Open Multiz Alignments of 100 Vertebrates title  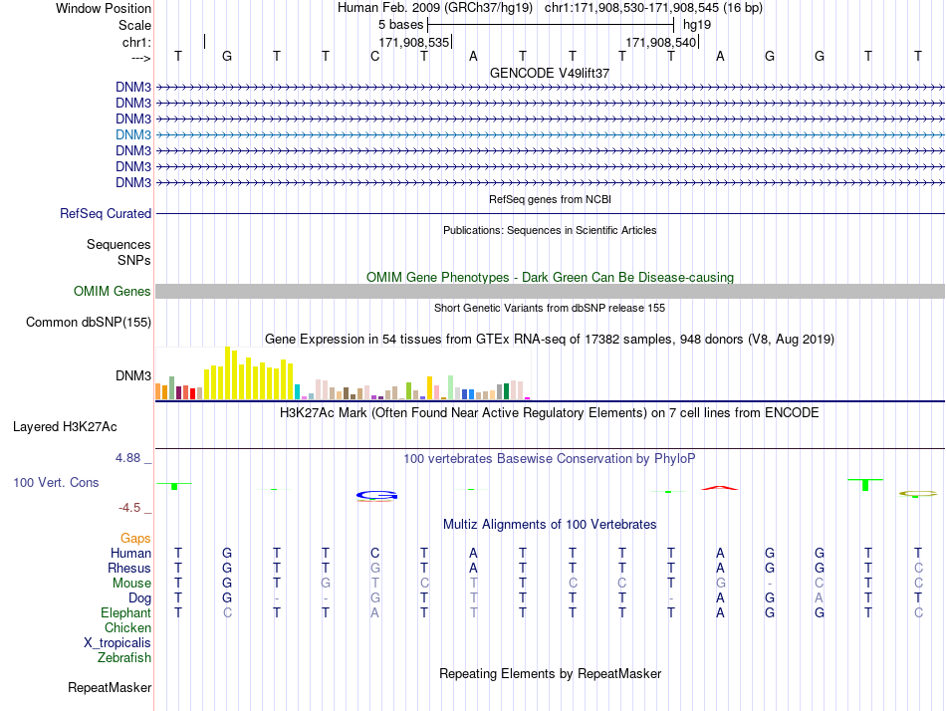tap(550, 525)
